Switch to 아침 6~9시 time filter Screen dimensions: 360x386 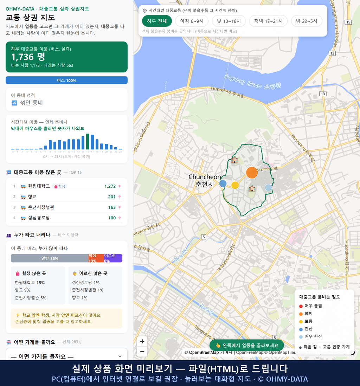click(x=192, y=21)
